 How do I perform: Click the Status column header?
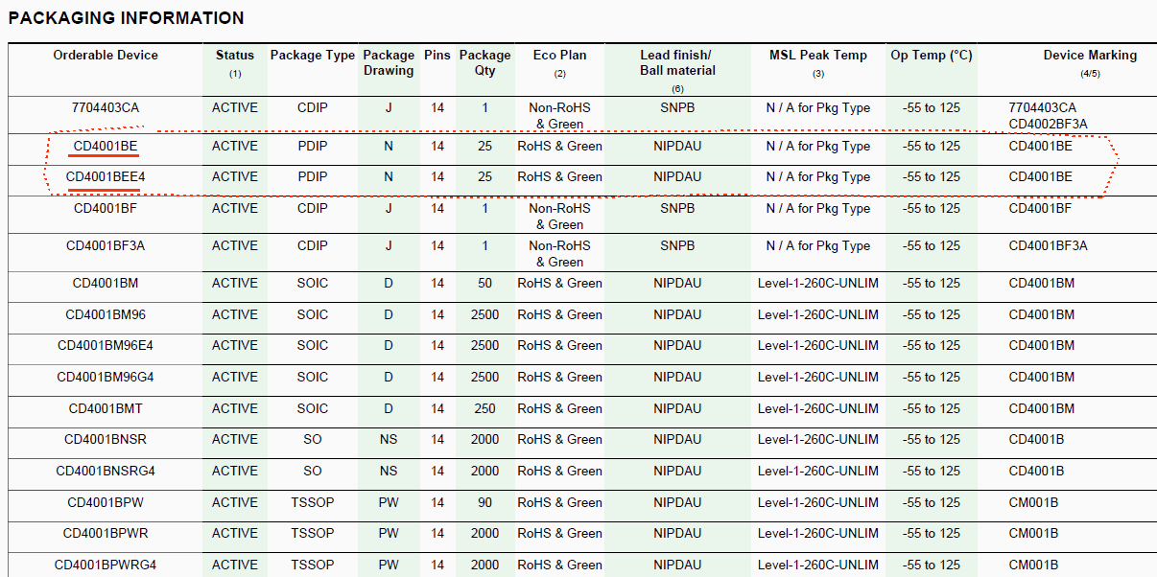pos(235,56)
